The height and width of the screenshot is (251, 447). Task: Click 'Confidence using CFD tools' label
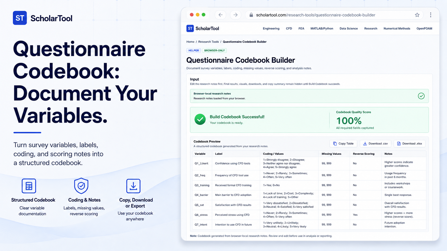pyautogui.click(x=233, y=164)
